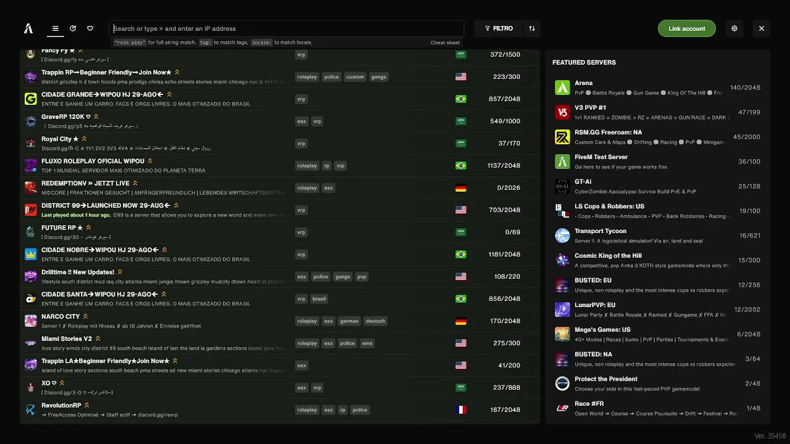Click the sort order arrows button
The image size is (790, 444).
point(532,28)
